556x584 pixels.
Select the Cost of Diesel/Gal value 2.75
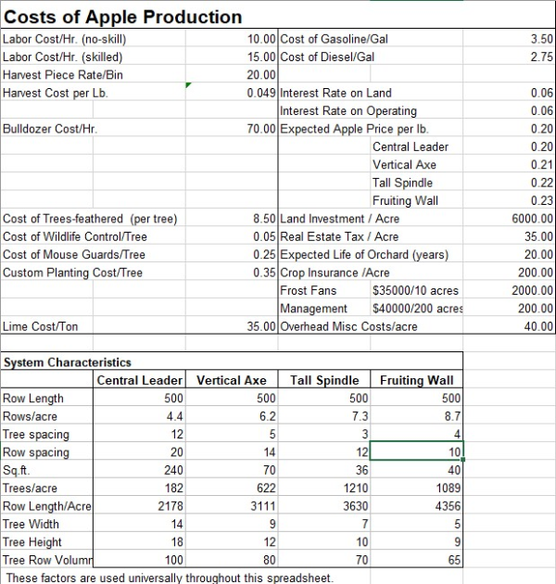pyautogui.click(x=541, y=57)
